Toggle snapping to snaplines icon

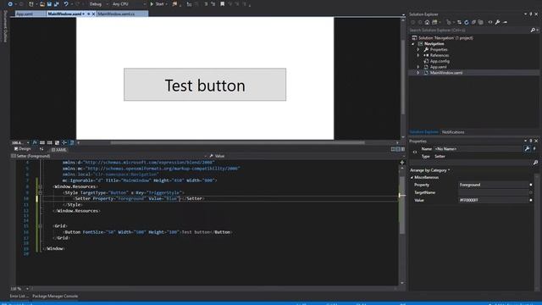(64, 142)
